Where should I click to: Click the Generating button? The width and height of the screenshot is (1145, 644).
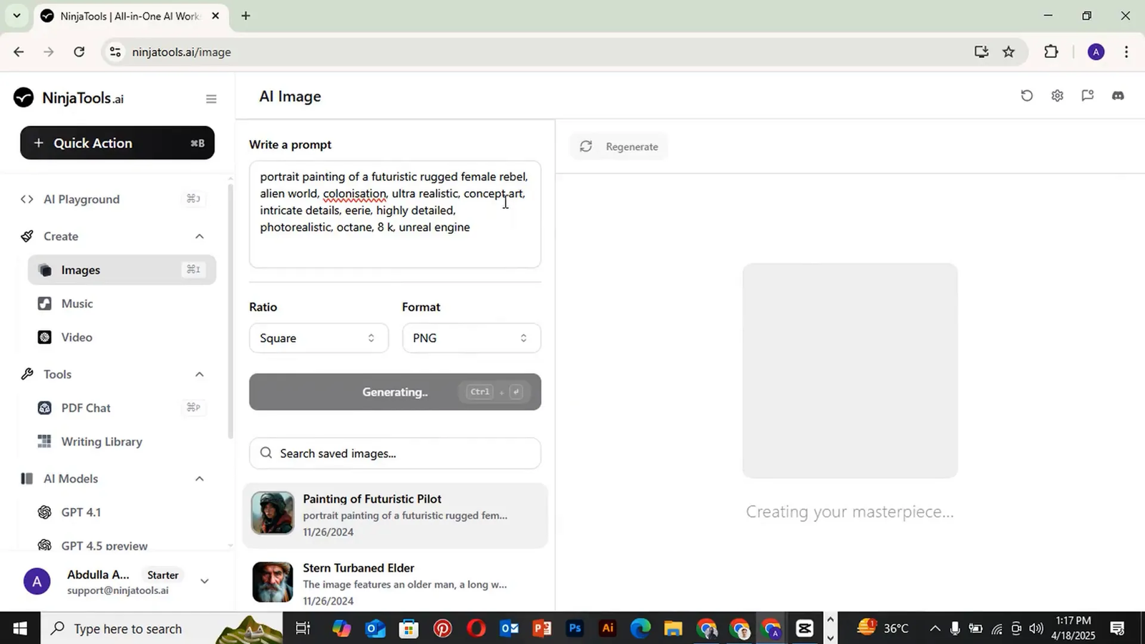[395, 392]
